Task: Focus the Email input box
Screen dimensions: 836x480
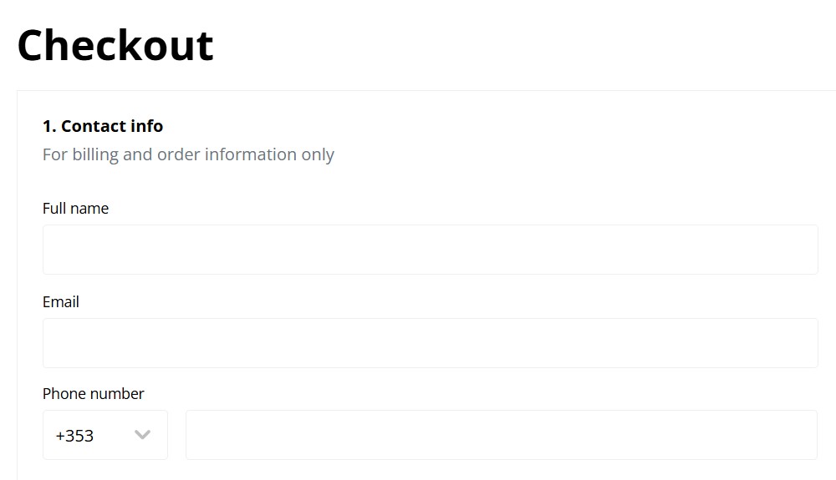Action: point(430,343)
